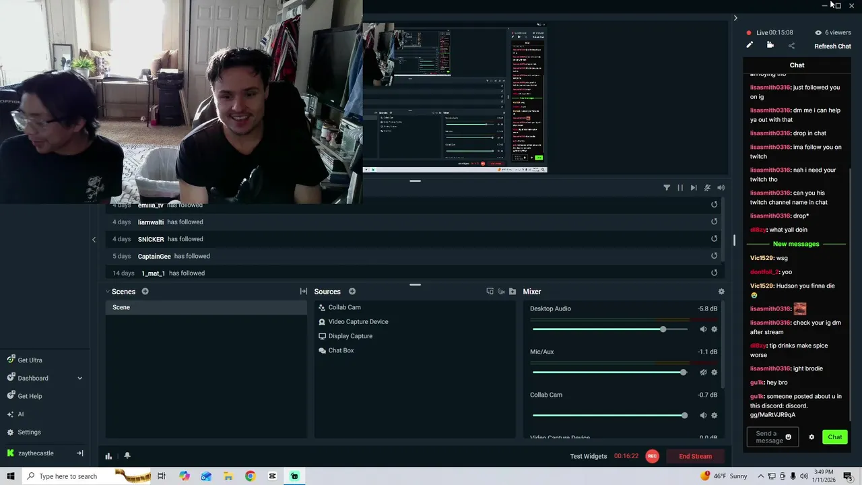Collapse the Scenes dropdown chevron
Viewport: 862px width, 485px height.
tap(108, 292)
